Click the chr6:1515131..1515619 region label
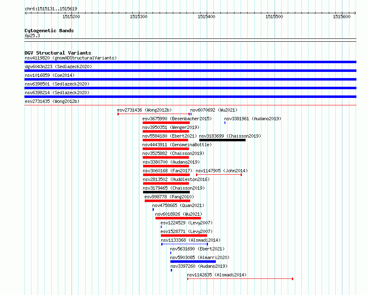Screen dimensions: 368x295 [51, 9]
